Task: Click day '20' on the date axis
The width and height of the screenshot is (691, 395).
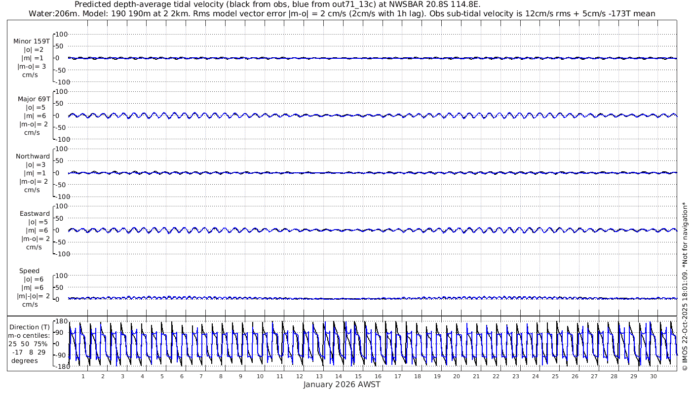Action: [x=457, y=376]
